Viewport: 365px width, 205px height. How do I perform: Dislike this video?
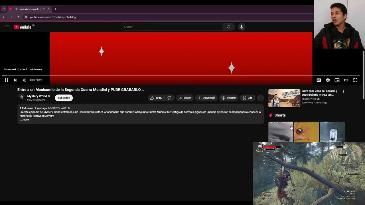169,98
